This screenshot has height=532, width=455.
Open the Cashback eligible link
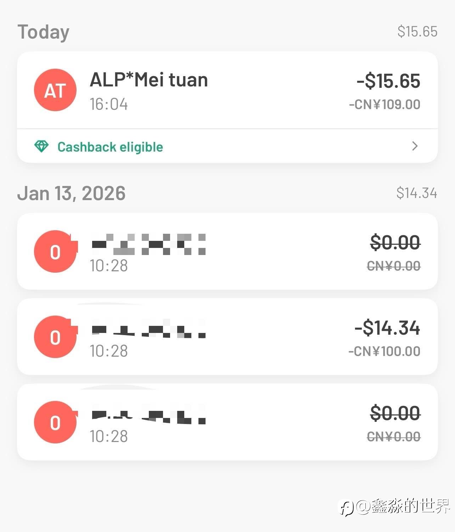click(x=110, y=147)
